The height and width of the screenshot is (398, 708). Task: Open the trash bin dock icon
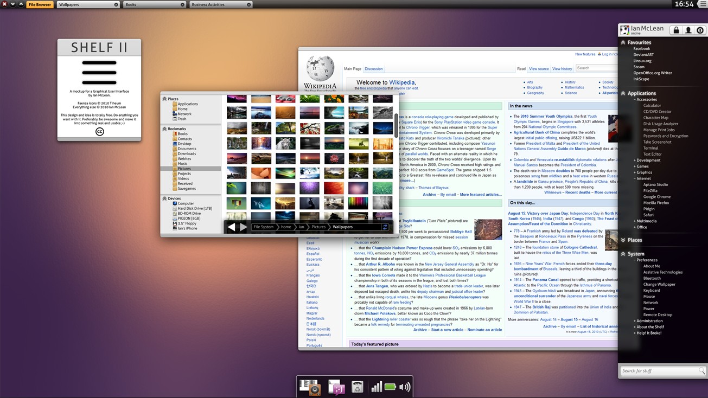click(x=357, y=387)
